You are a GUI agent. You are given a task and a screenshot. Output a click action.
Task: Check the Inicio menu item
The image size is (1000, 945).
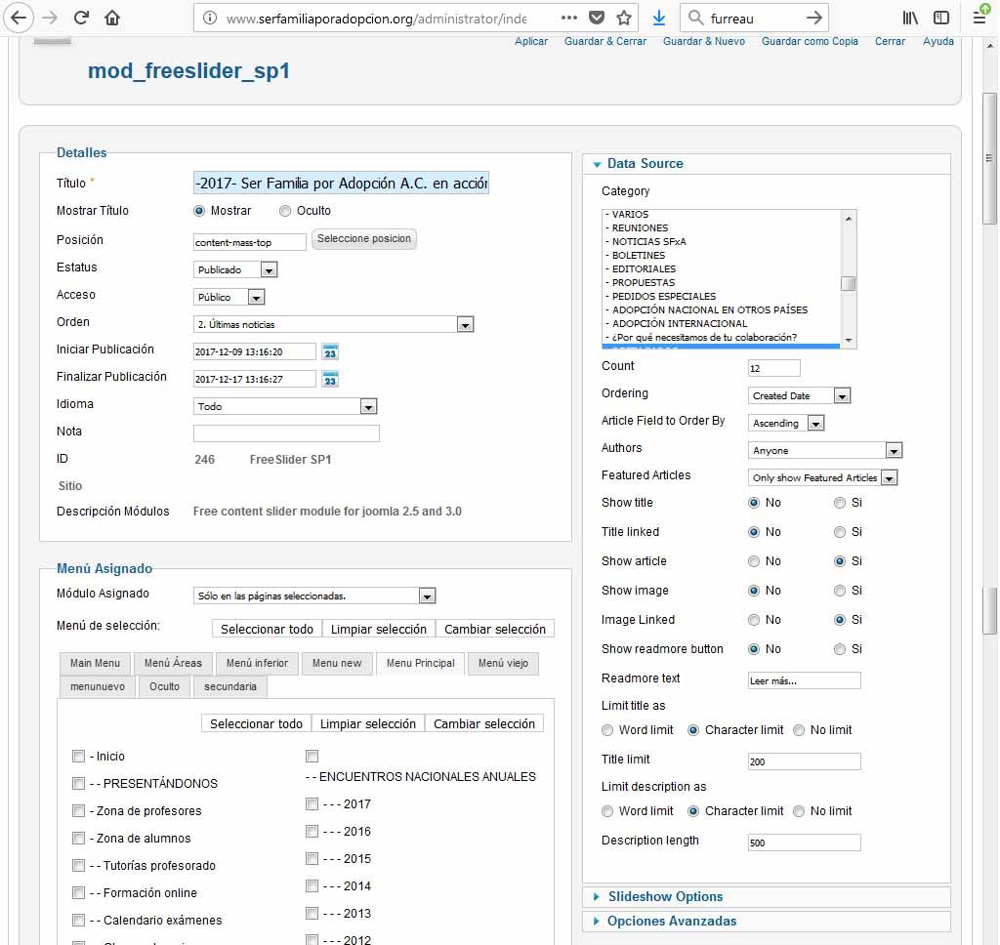coord(78,757)
